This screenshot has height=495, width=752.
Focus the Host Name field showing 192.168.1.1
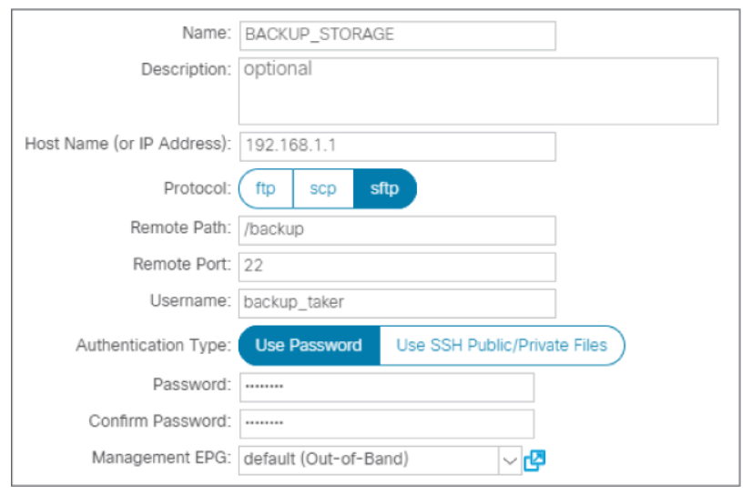398,146
